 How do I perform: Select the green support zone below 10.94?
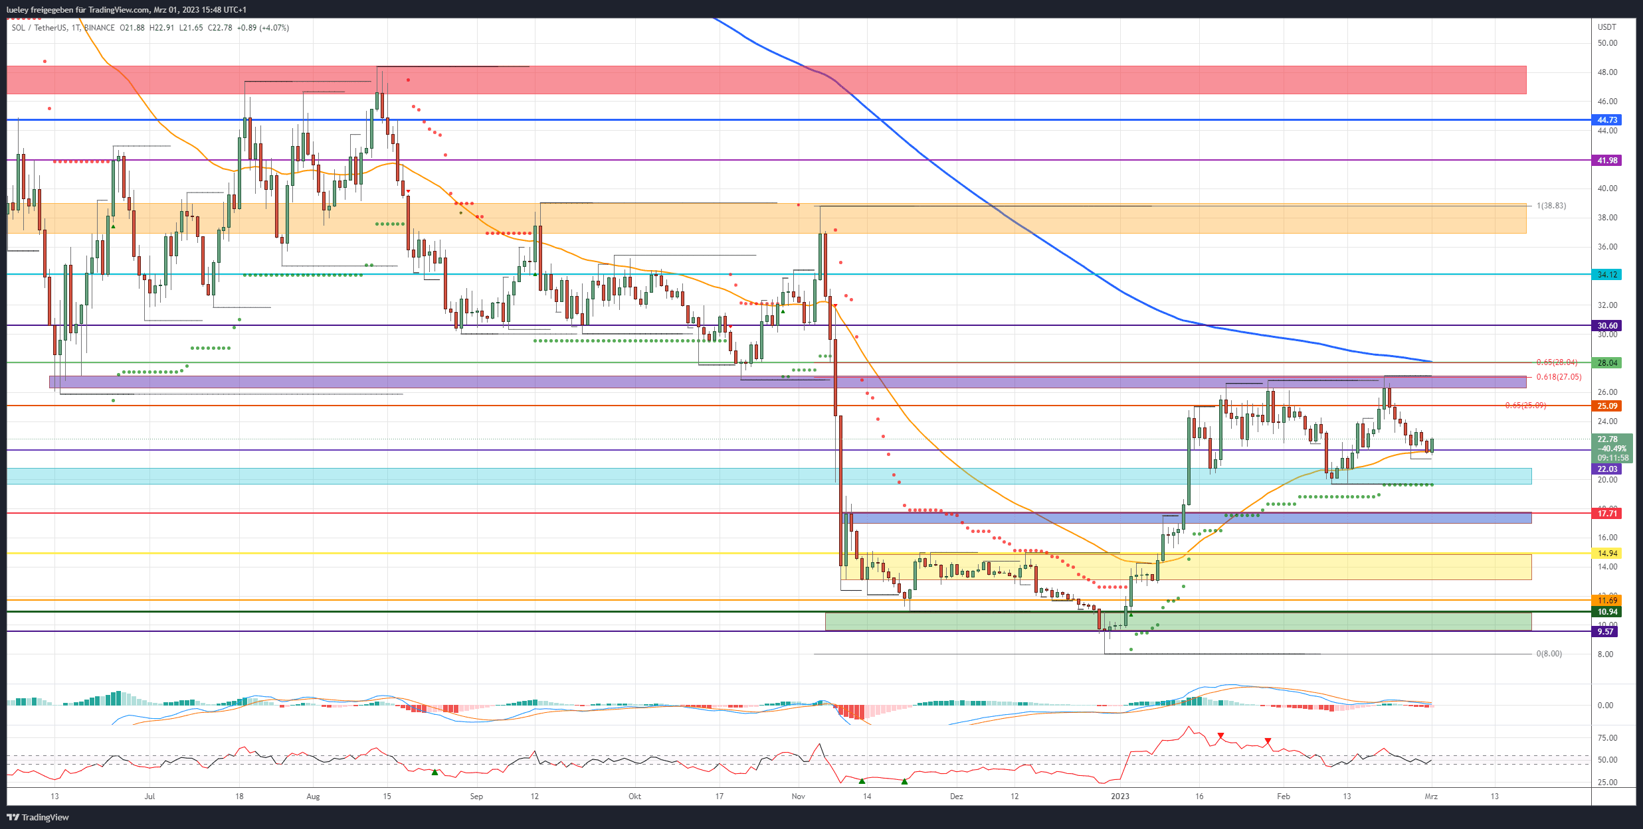[1178, 622]
